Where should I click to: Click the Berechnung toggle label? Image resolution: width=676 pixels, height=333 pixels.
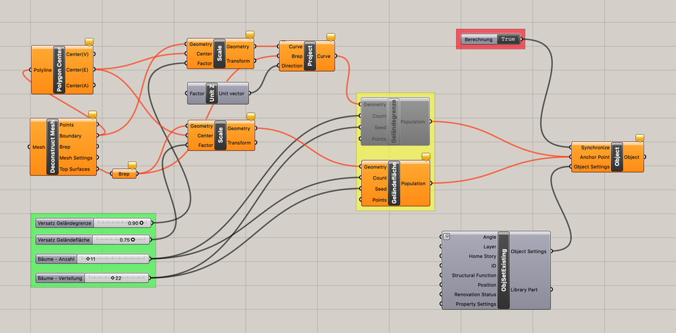[478, 39]
